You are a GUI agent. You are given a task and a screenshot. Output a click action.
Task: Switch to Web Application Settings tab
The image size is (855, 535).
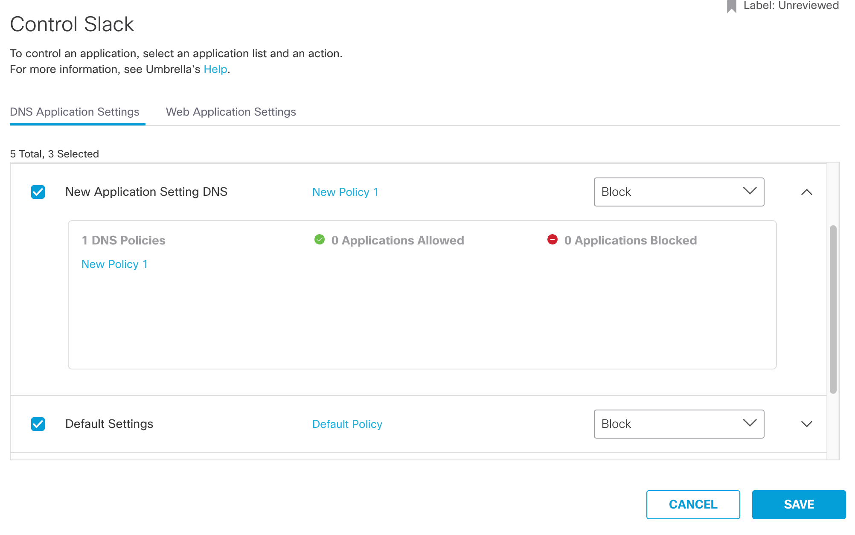[x=231, y=112]
